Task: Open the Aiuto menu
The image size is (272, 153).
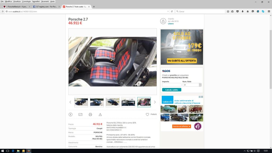Action: tap(52, 1)
